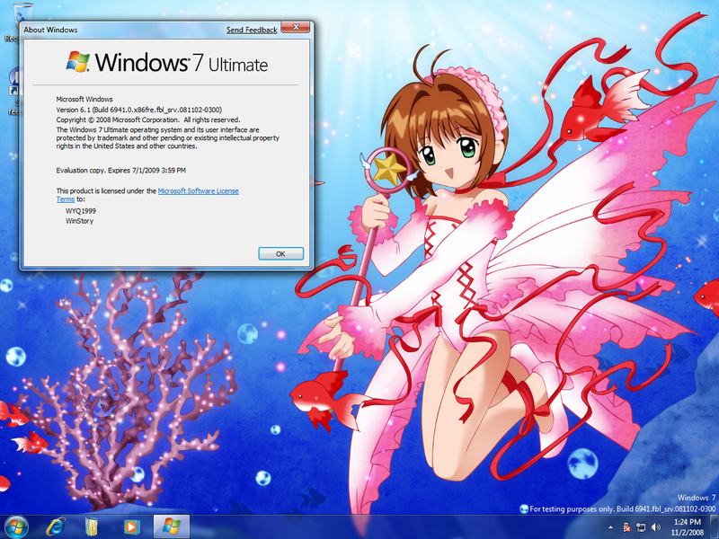
Task: Click the About Windows title bar text
Action: point(50,30)
